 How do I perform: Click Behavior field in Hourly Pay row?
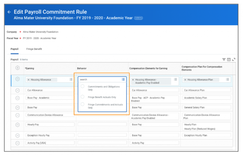[102, 124]
